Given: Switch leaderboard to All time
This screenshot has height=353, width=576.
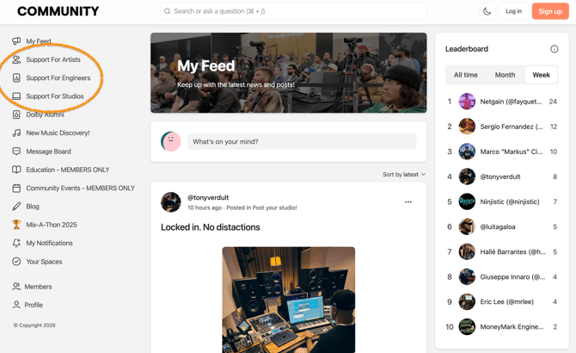Looking at the screenshot, I should pos(465,75).
